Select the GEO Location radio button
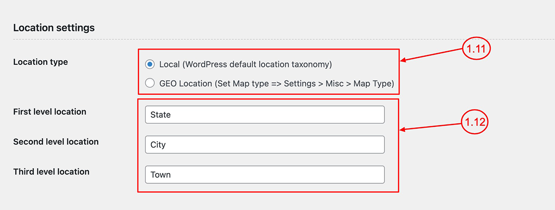The image size is (555, 210). pyautogui.click(x=149, y=83)
